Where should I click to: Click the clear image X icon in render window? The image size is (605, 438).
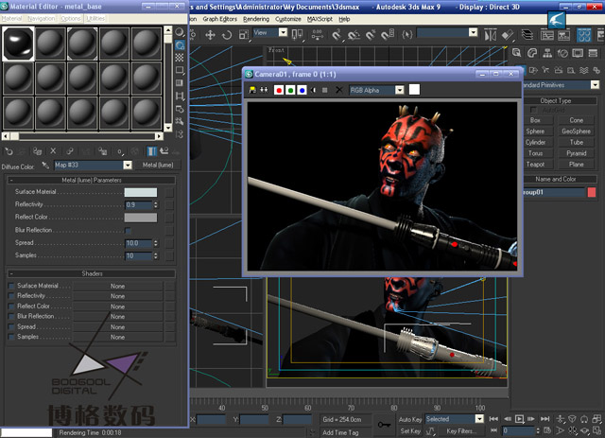339,90
